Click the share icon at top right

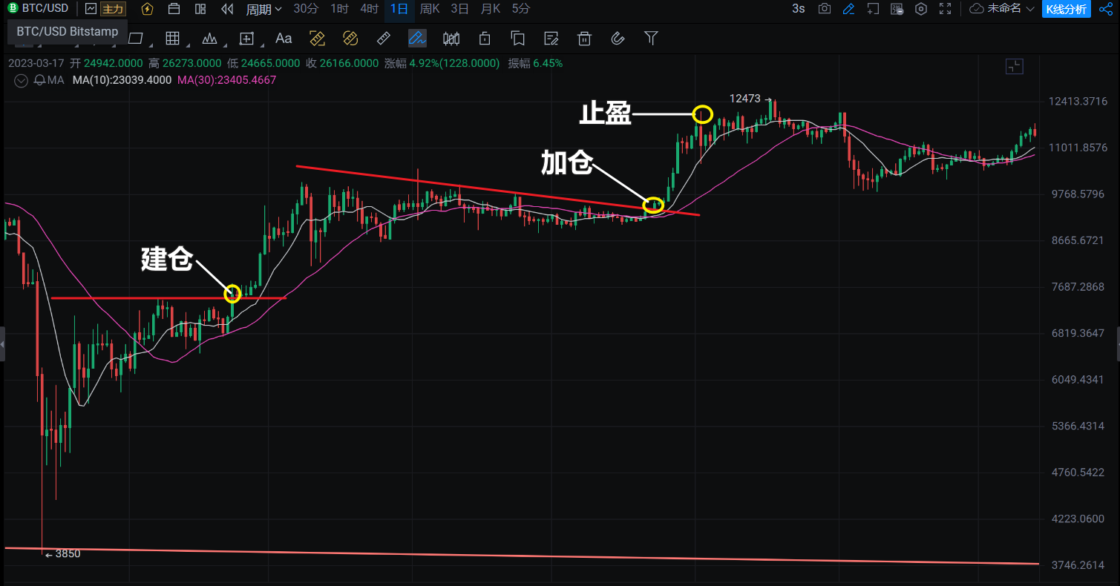(x=1105, y=9)
